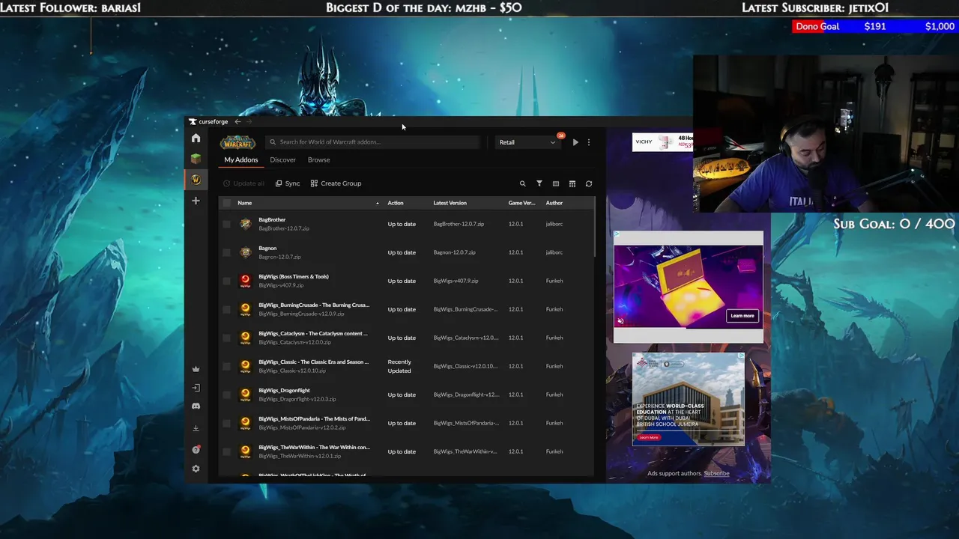Viewport: 959px width, 539px height.
Task: Click author 'Funkeh' in BigWigs_Dragonflight row
Action: 554,395
